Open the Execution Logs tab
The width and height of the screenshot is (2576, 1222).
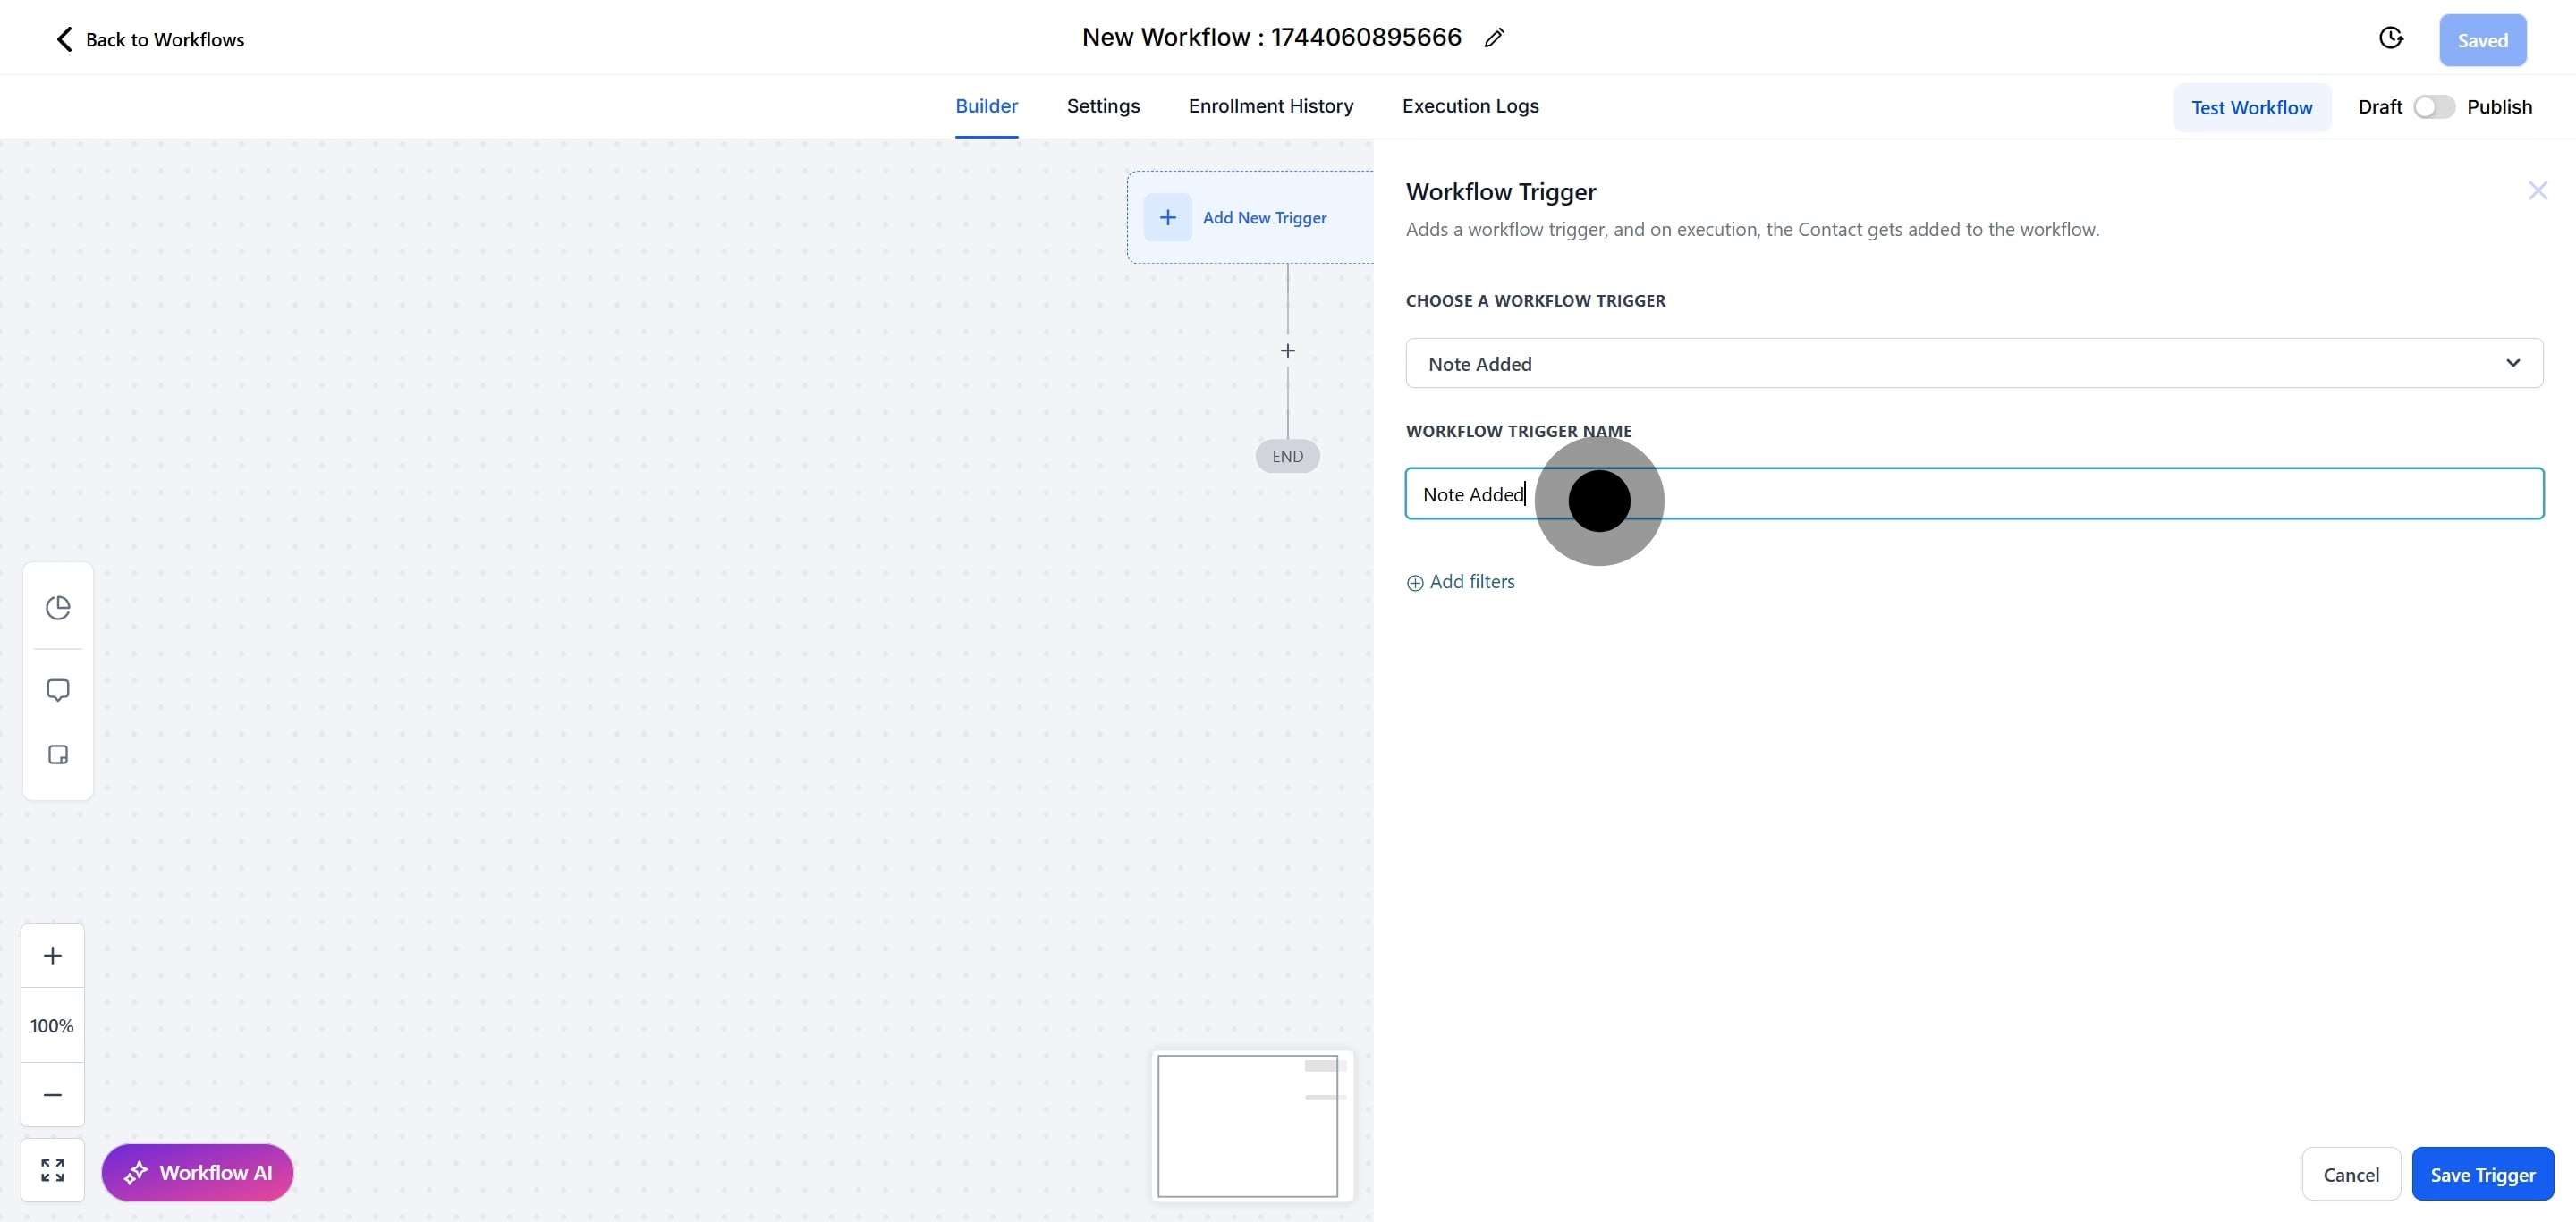point(1469,105)
